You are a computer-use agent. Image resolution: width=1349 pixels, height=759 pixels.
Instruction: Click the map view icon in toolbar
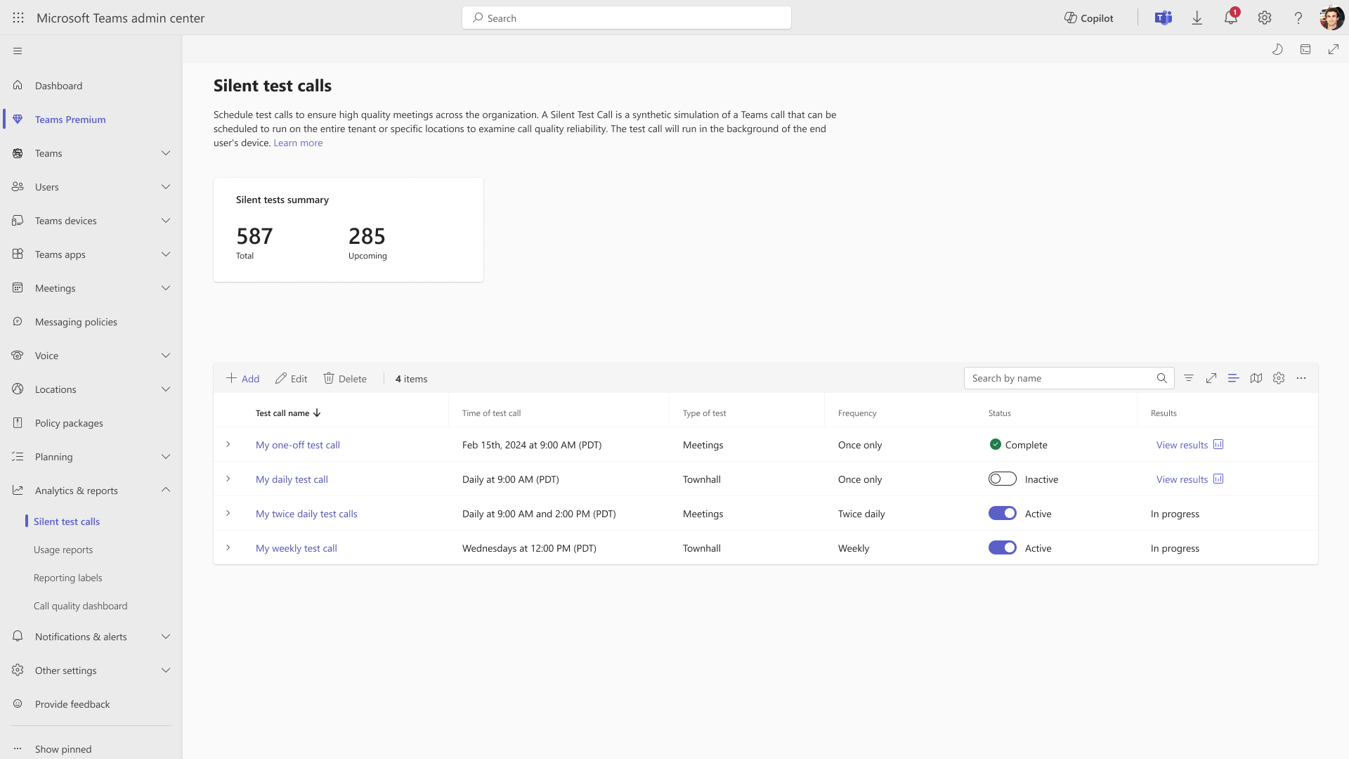coord(1256,378)
